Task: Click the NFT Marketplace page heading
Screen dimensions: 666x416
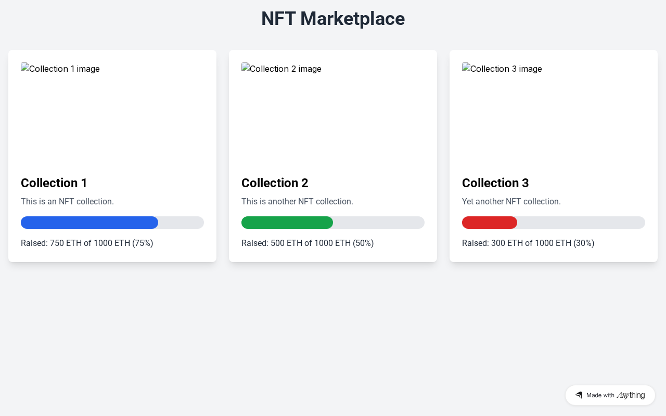Action: 333,19
